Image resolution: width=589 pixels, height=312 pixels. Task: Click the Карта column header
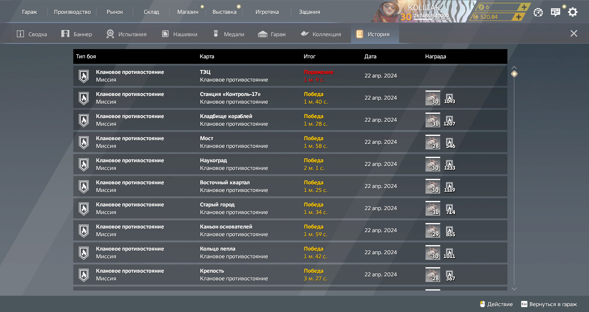pos(207,56)
